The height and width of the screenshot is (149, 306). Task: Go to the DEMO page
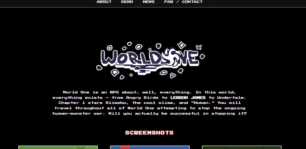pyautogui.click(x=127, y=2)
